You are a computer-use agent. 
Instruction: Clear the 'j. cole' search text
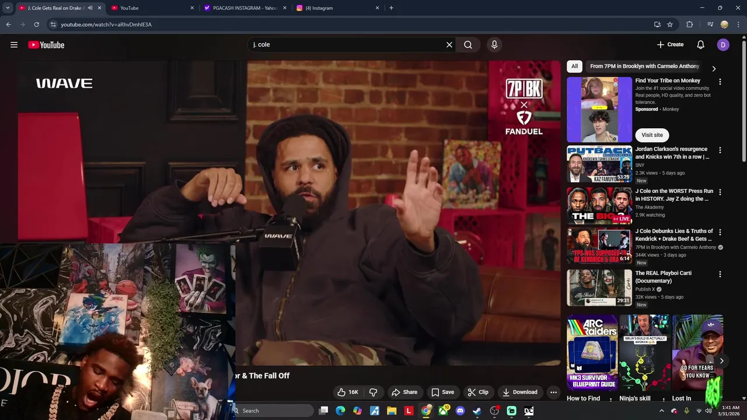click(x=449, y=45)
